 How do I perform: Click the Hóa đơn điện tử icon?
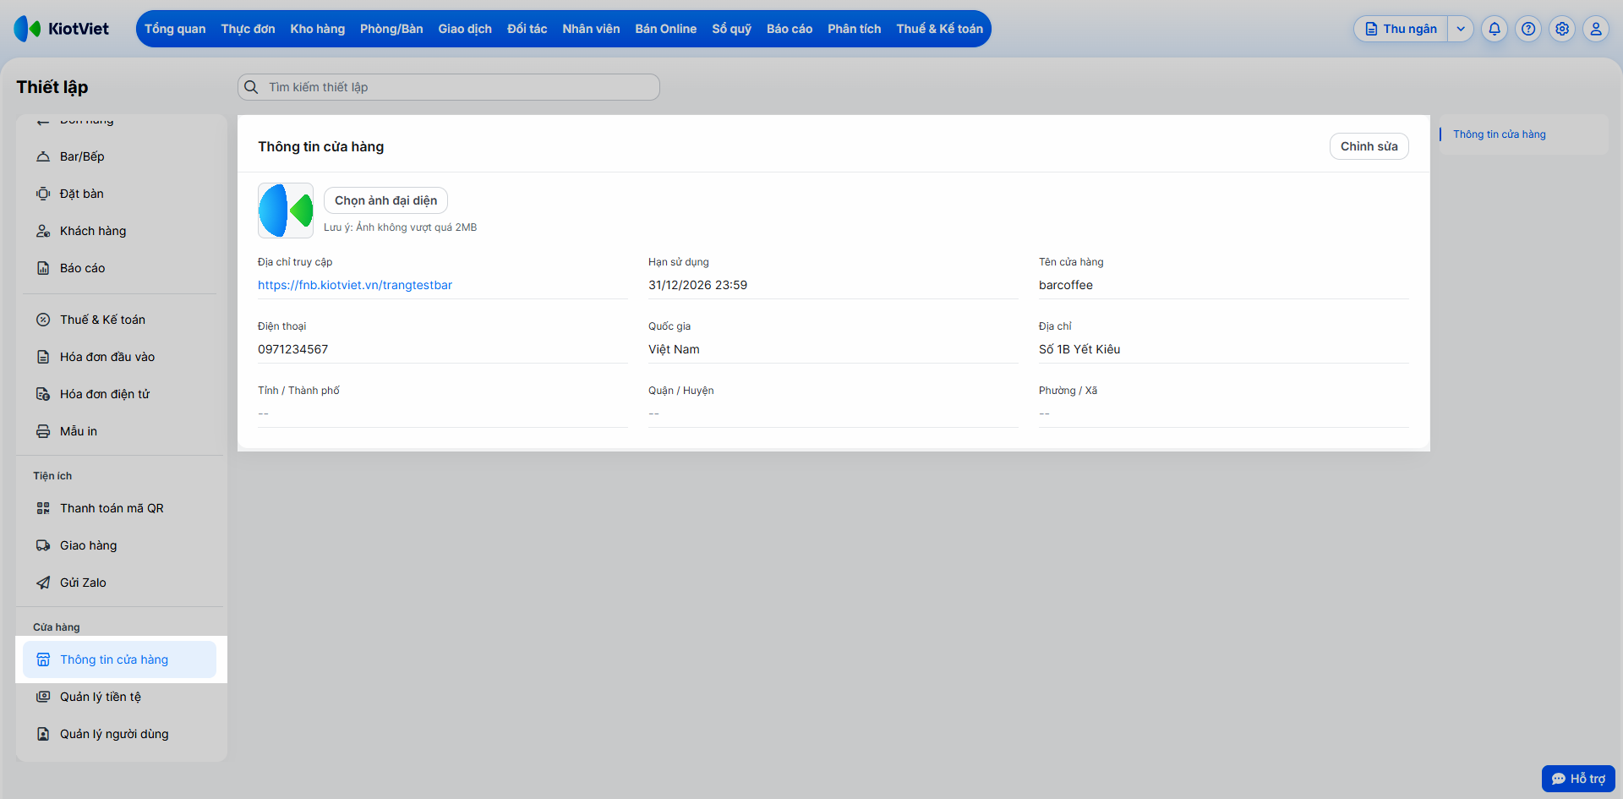tap(43, 394)
